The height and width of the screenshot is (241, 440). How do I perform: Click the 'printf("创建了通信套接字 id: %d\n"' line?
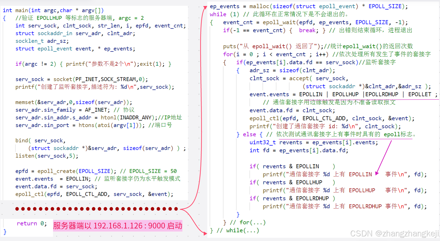325,126
